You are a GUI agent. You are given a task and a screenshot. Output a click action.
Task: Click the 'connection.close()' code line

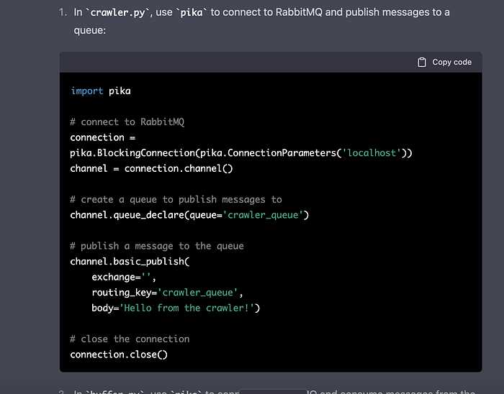[119, 354]
